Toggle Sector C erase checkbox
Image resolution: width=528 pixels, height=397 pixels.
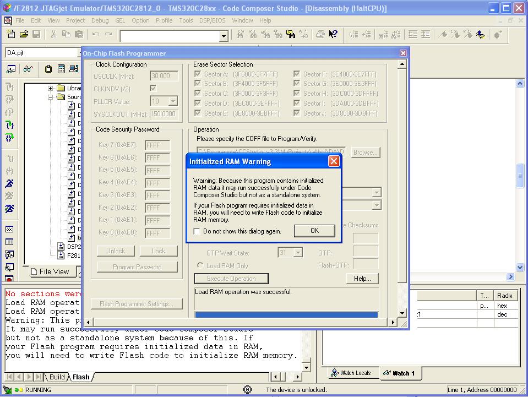point(198,93)
